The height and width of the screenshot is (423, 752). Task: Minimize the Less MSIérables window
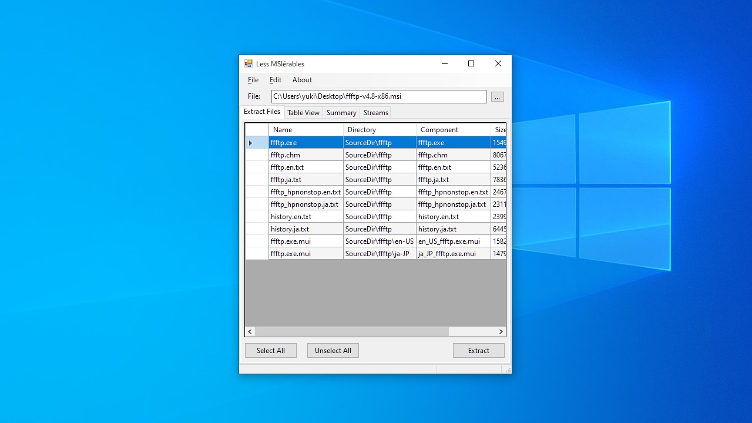coord(444,63)
